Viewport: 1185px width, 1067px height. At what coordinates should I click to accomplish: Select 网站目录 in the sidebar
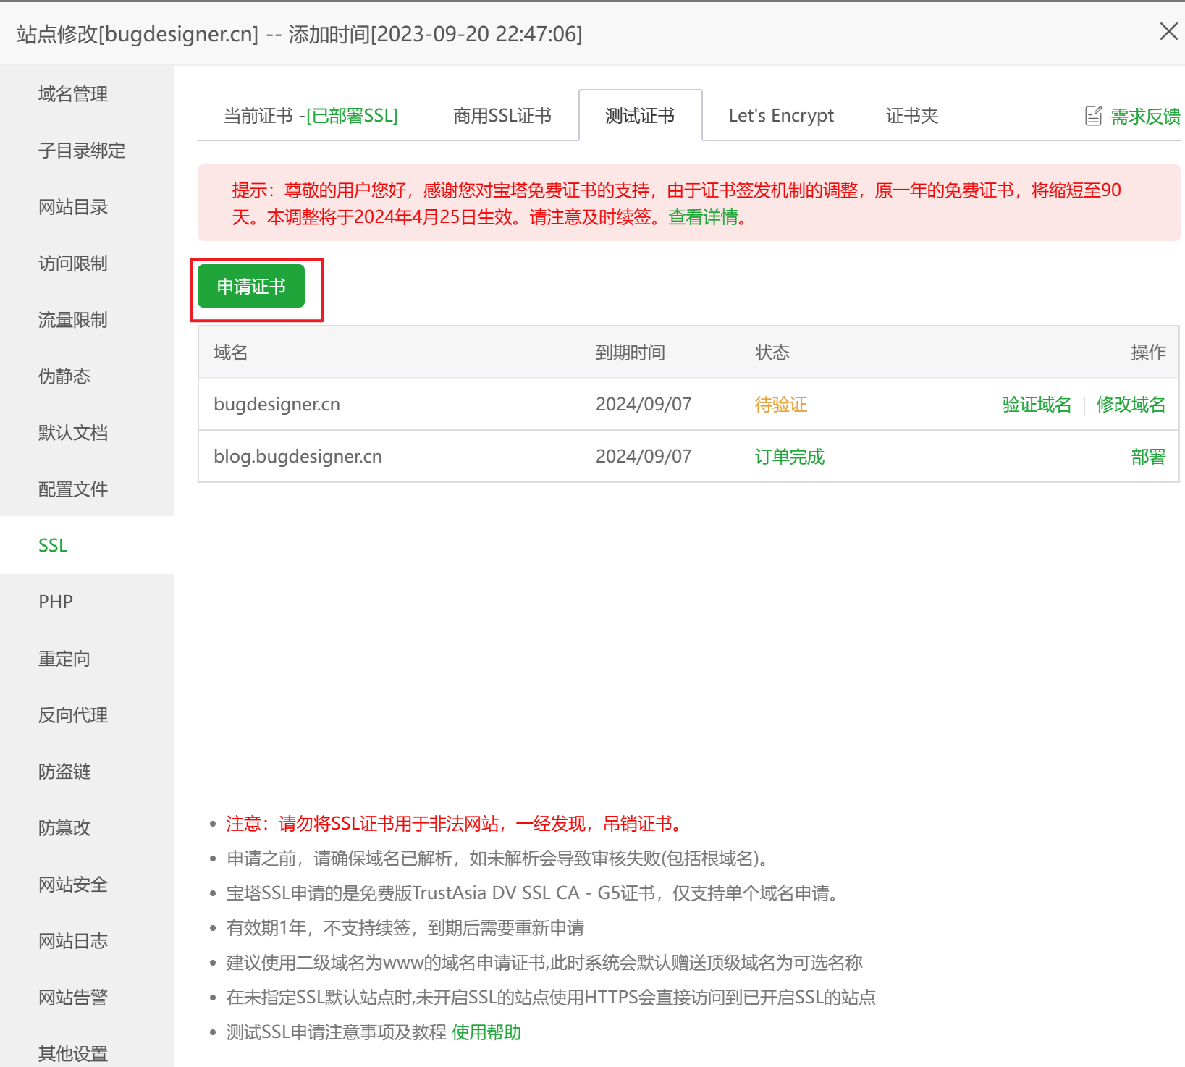point(87,207)
